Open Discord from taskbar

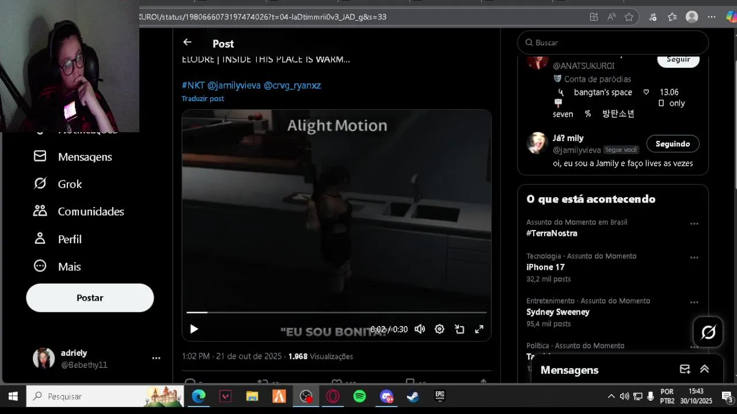pos(386,396)
